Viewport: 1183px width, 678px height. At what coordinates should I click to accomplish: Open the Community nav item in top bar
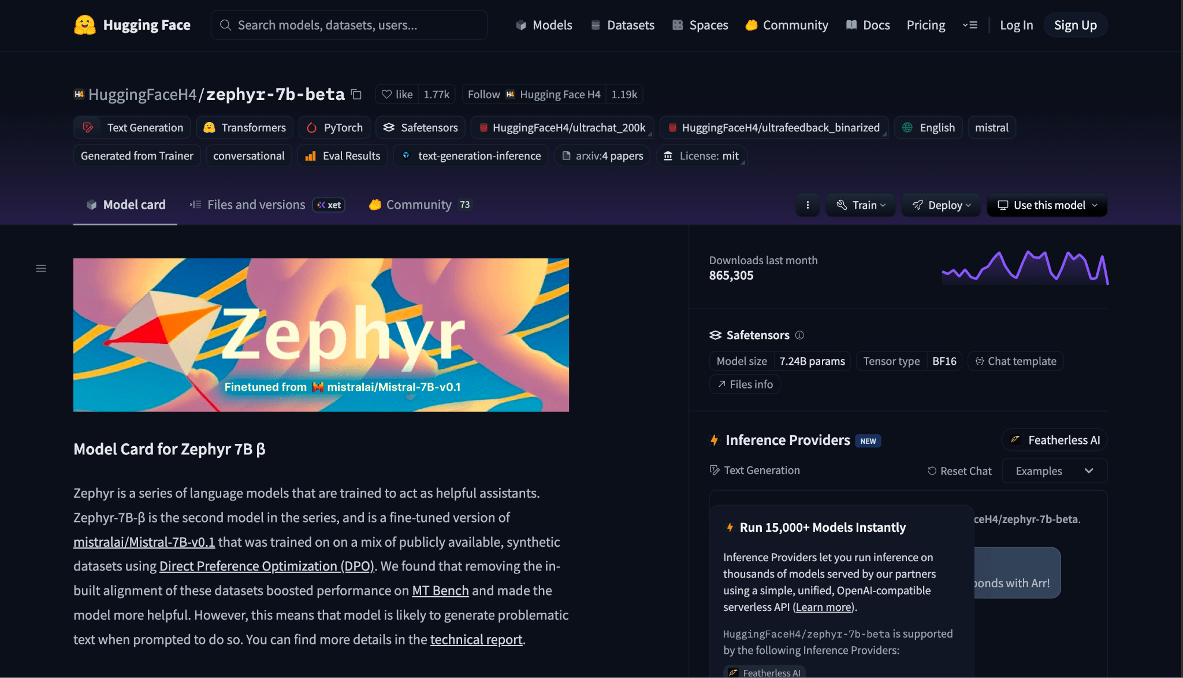787,25
